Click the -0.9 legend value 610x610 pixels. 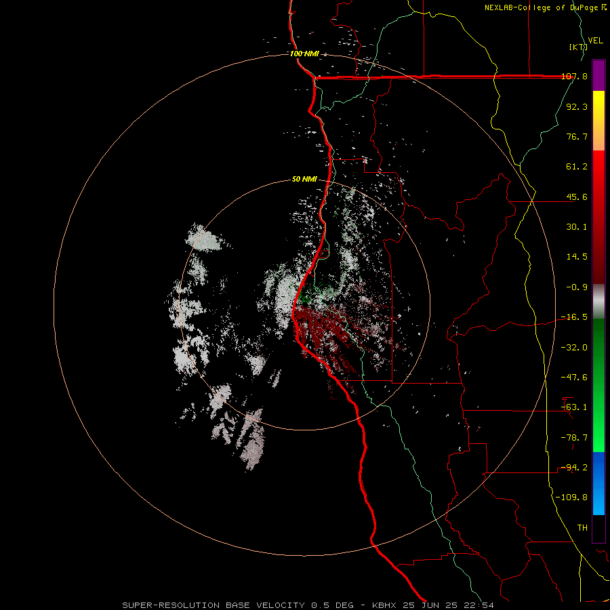pyautogui.click(x=577, y=287)
